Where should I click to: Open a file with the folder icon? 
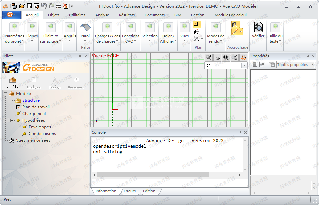[22, 6]
